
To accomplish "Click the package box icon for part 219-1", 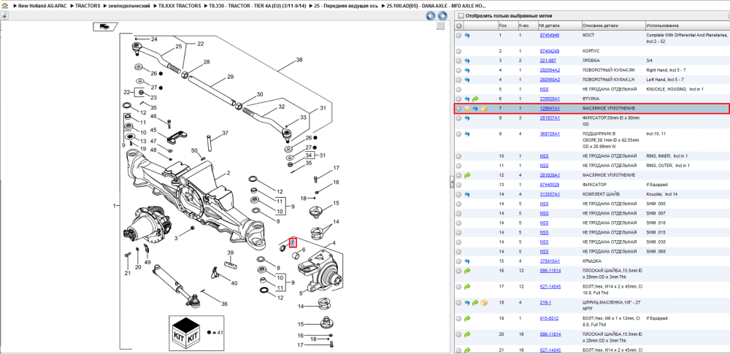I will [x=484, y=302].
